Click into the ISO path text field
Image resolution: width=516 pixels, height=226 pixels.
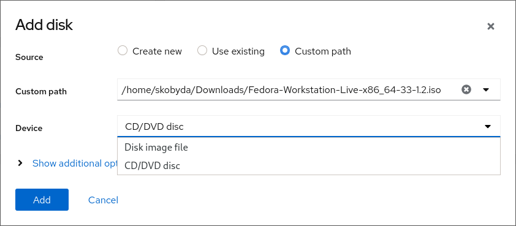point(288,89)
